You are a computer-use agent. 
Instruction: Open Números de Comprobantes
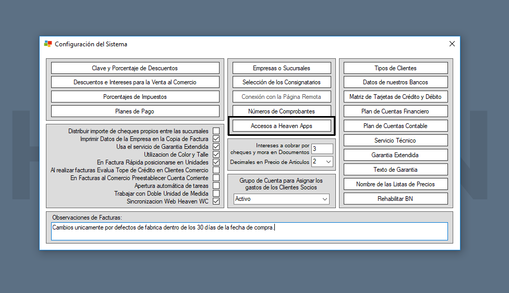click(x=282, y=111)
